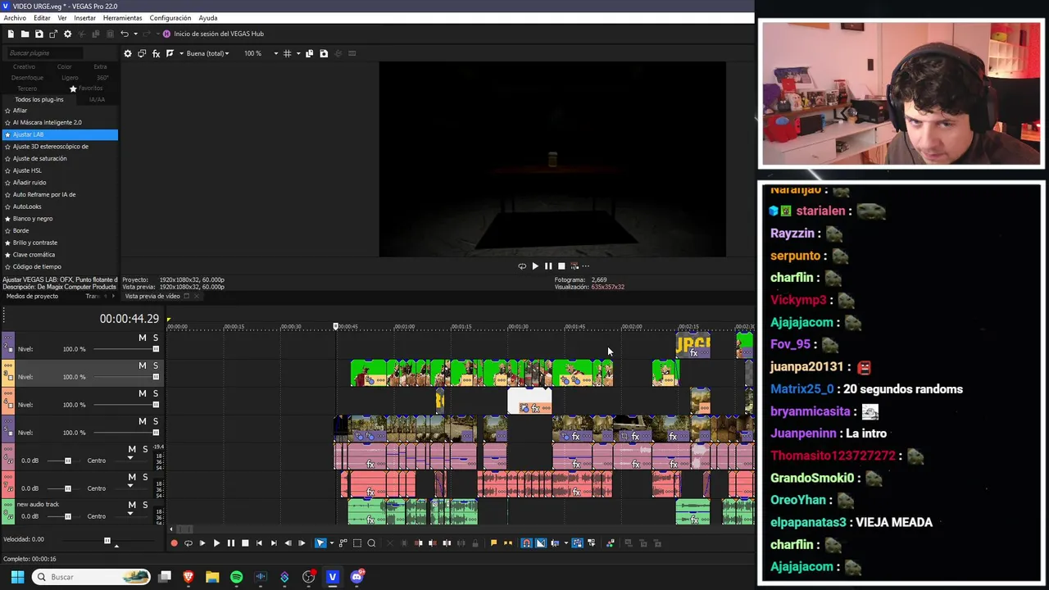Open the Editar menu
This screenshot has height=590, width=1049.
[42, 18]
